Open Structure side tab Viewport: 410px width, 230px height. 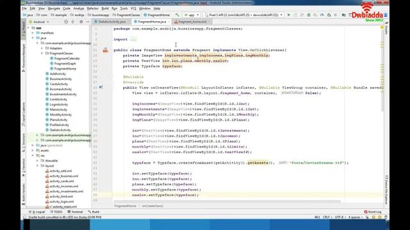click(x=23, y=143)
